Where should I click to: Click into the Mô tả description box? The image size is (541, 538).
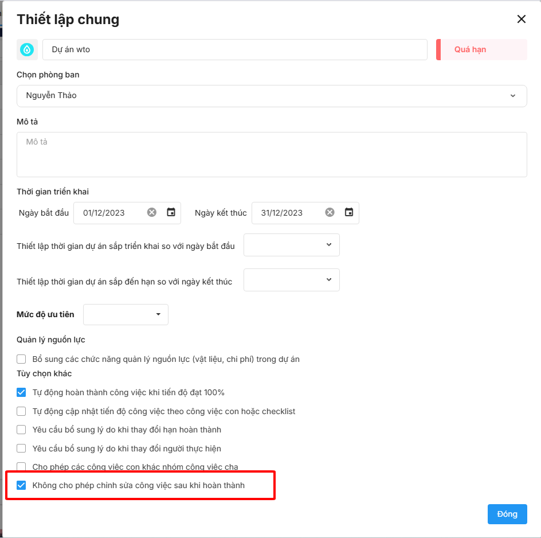pos(272,154)
